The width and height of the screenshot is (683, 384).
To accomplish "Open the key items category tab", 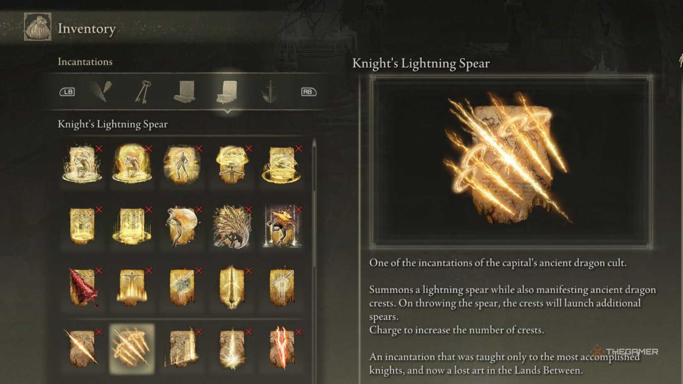I will tap(143, 91).
